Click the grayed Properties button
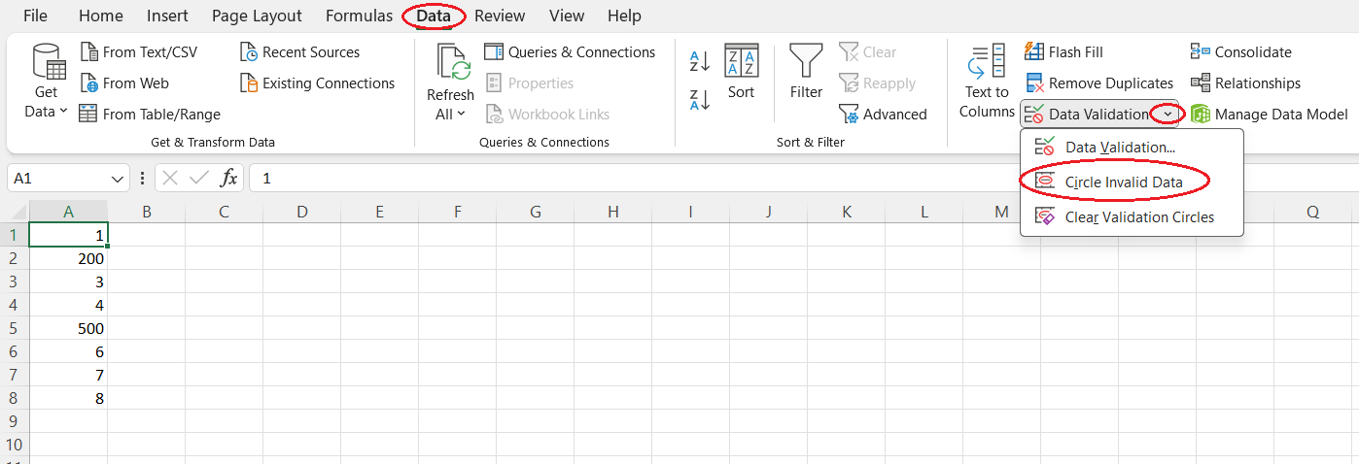The width and height of the screenshot is (1359, 464). tap(530, 83)
